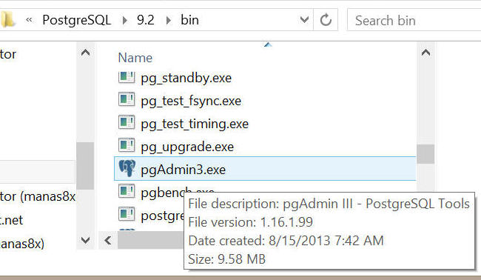
Task: Click the Search bin input field
Action: point(414,20)
